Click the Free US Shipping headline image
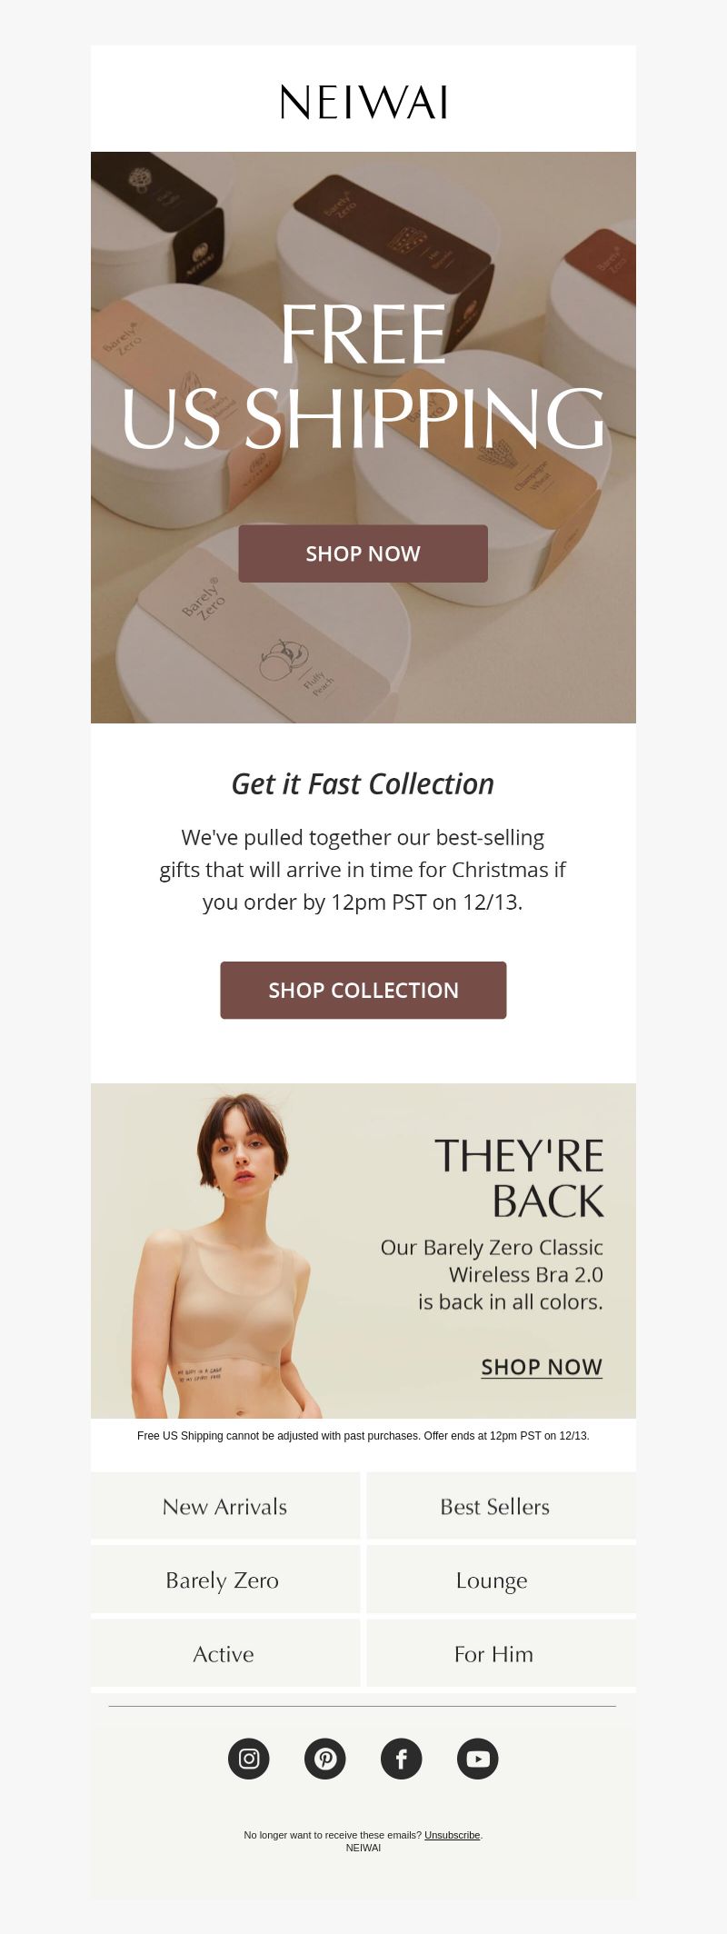 tap(363, 376)
